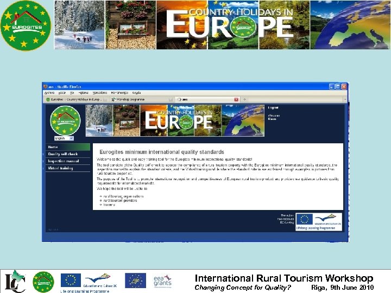Click the Changing Concept for Quality? subtitle
Viewport: 391px width, 293px height.
(x=243, y=288)
